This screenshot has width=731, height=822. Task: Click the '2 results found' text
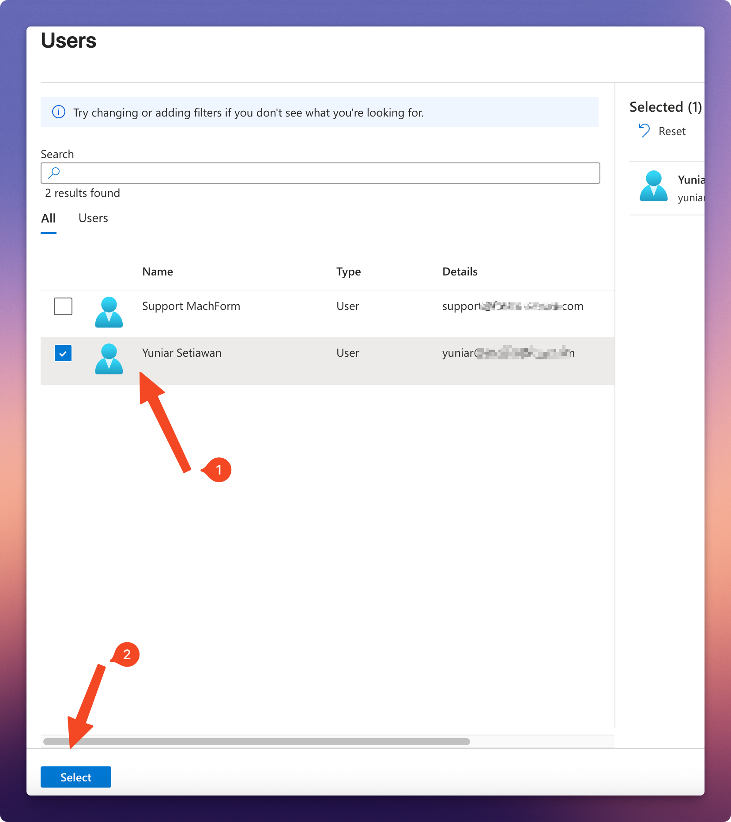click(x=83, y=193)
